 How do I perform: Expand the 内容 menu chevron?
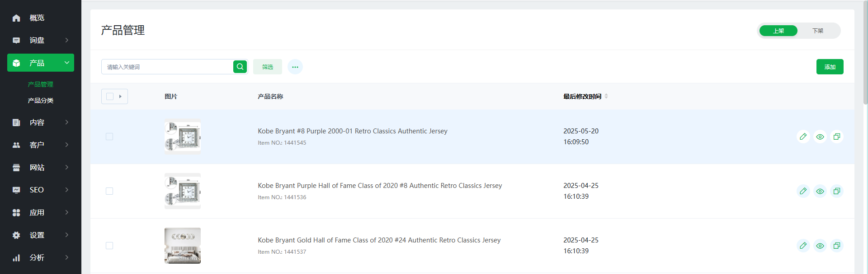(67, 122)
